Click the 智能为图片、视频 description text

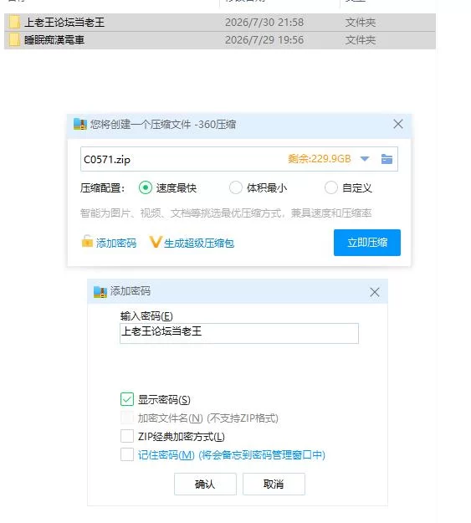pyautogui.click(x=226, y=213)
